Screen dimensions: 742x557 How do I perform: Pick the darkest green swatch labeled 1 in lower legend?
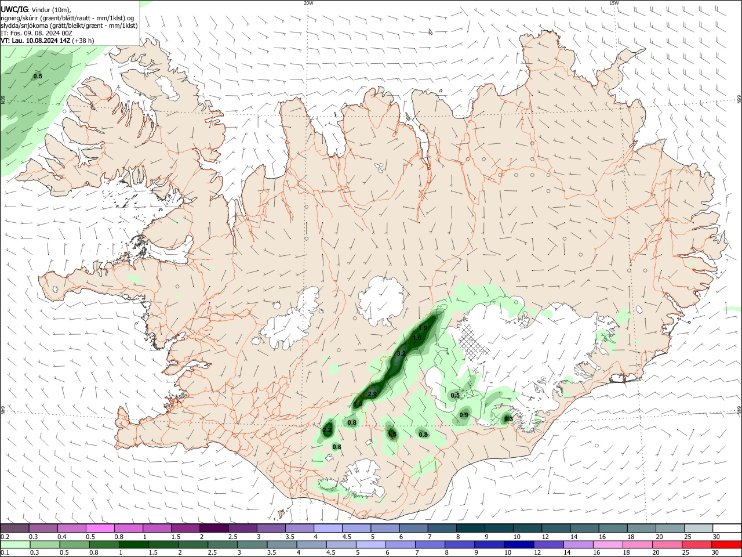pos(133,545)
